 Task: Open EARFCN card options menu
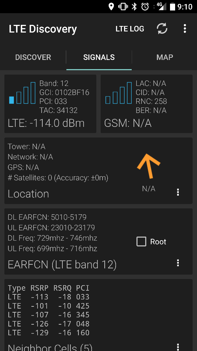[x=178, y=263]
